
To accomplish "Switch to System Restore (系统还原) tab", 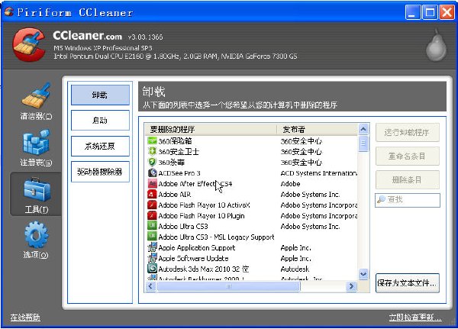I will click(100, 146).
